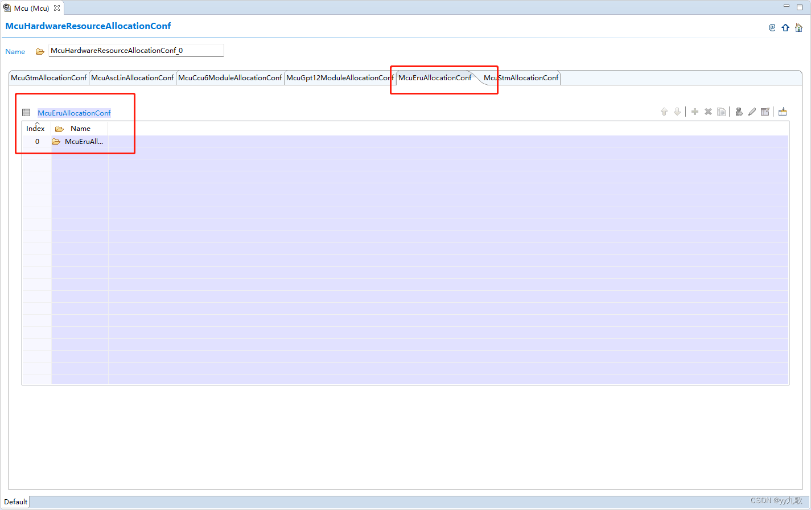Sort by the Index column header

(x=35, y=129)
